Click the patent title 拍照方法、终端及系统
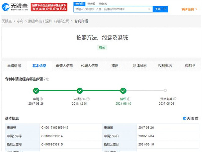 coord(102,37)
